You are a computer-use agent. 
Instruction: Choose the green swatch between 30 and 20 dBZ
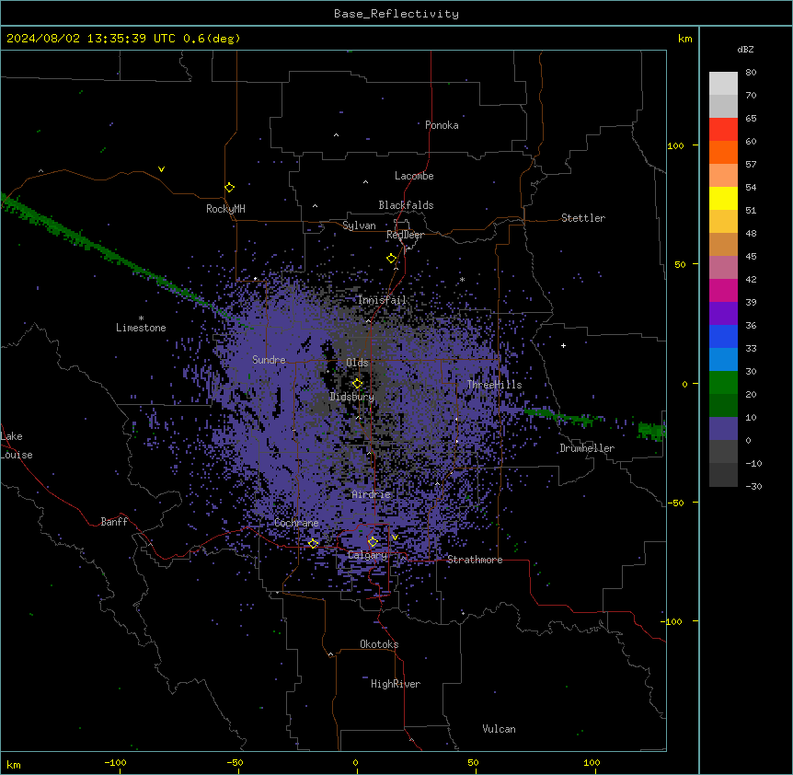pyautogui.click(x=723, y=383)
